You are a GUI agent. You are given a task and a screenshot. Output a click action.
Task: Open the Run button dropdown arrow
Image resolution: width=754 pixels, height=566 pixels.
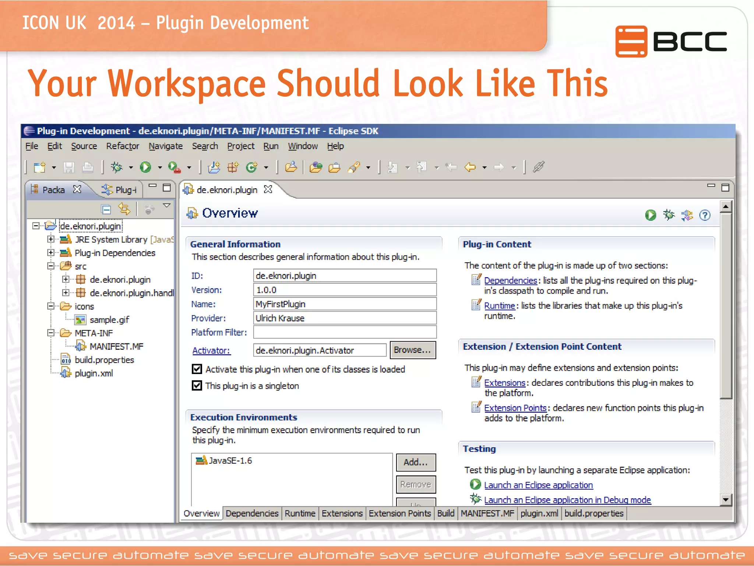coord(160,168)
